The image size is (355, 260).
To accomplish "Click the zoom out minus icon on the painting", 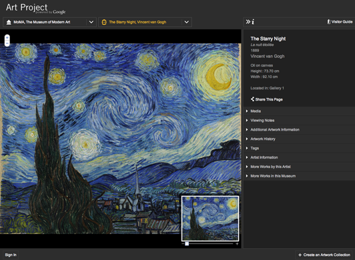I will coord(7,43).
